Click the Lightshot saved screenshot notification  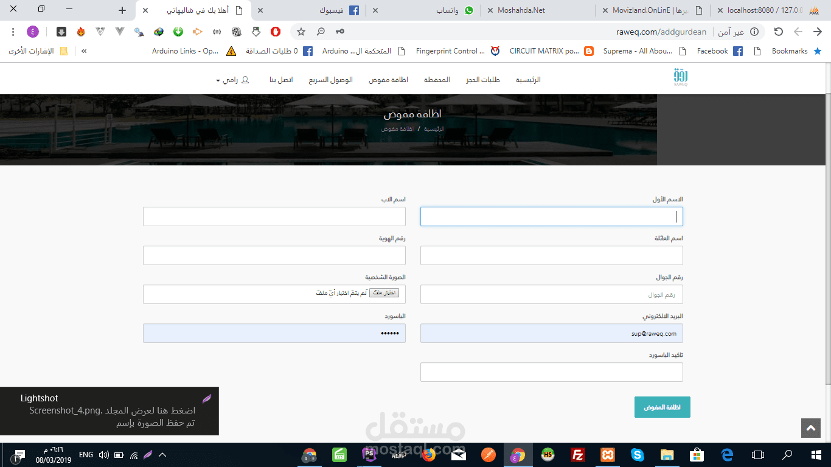click(x=110, y=411)
